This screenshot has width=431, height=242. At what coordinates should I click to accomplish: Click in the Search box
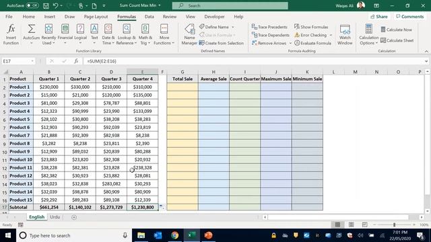point(230,5)
